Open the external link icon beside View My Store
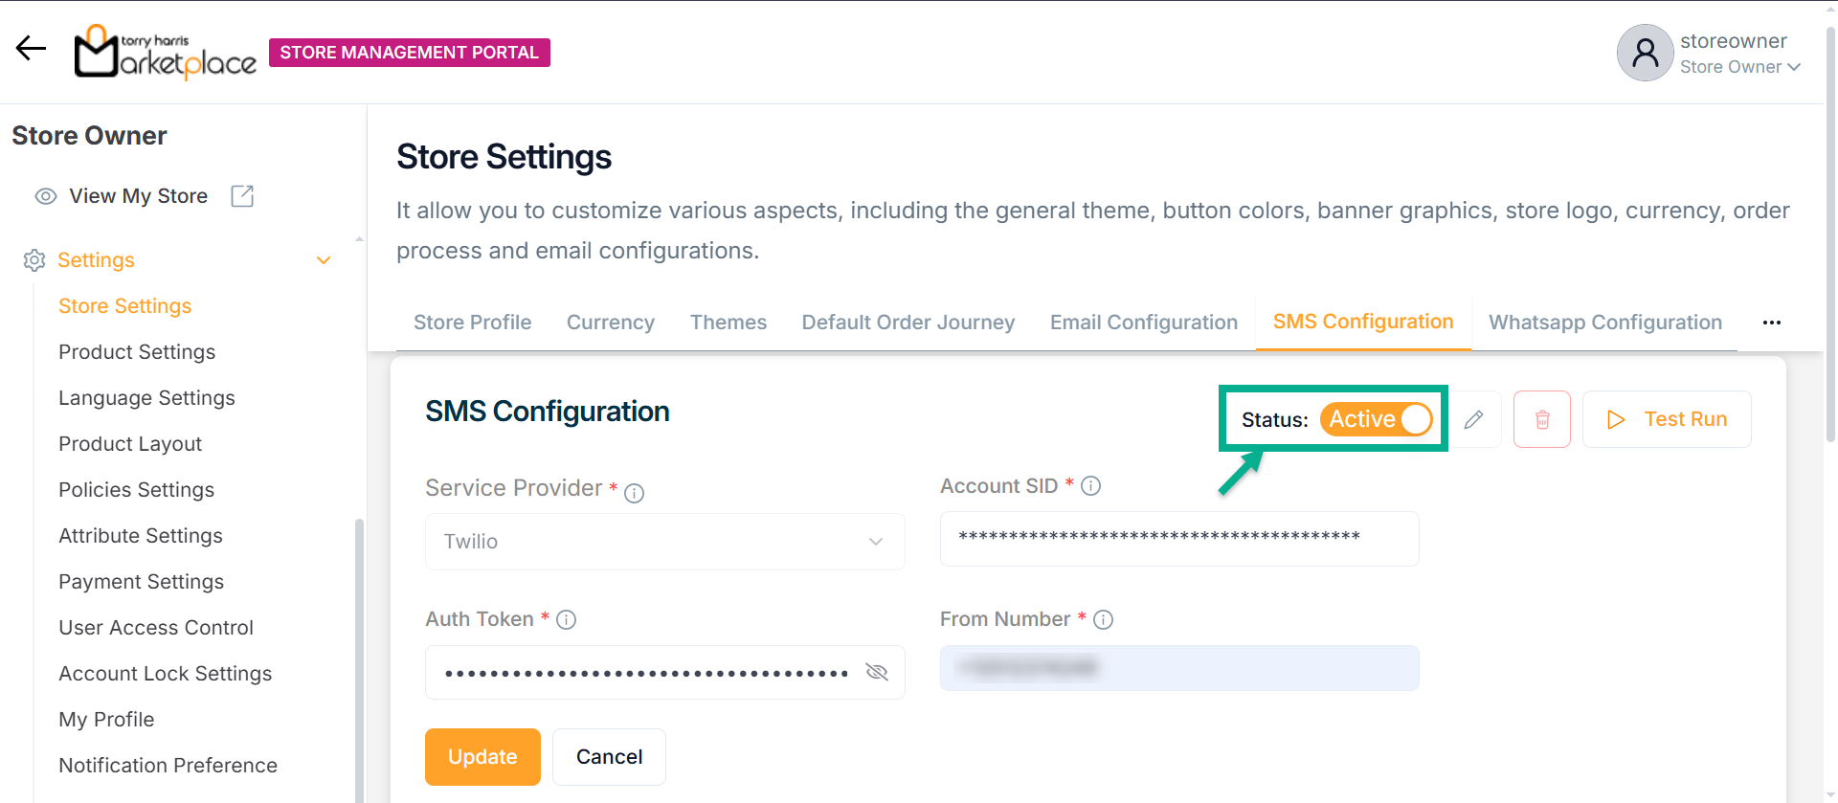The width and height of the screenshot is (1838, 803). (242, 196)
